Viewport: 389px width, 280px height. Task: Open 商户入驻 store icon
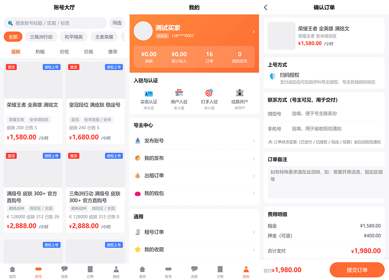click(x=179, y=92)
